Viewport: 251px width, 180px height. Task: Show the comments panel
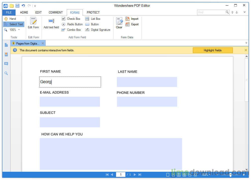click(x=6, y=63)
